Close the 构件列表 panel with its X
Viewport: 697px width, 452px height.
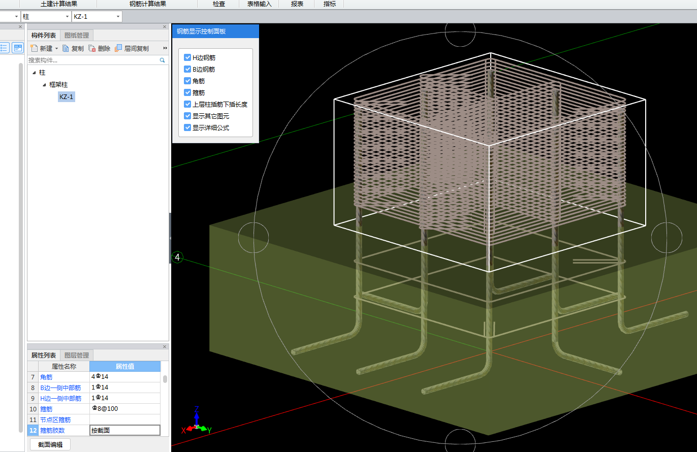click(165, 26)
